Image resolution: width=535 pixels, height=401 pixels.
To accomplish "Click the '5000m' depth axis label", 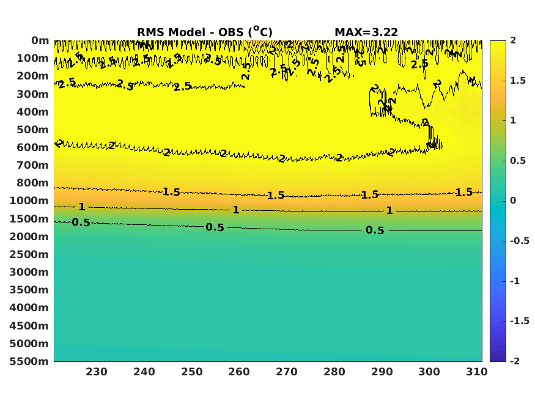I will pos(29,344).
